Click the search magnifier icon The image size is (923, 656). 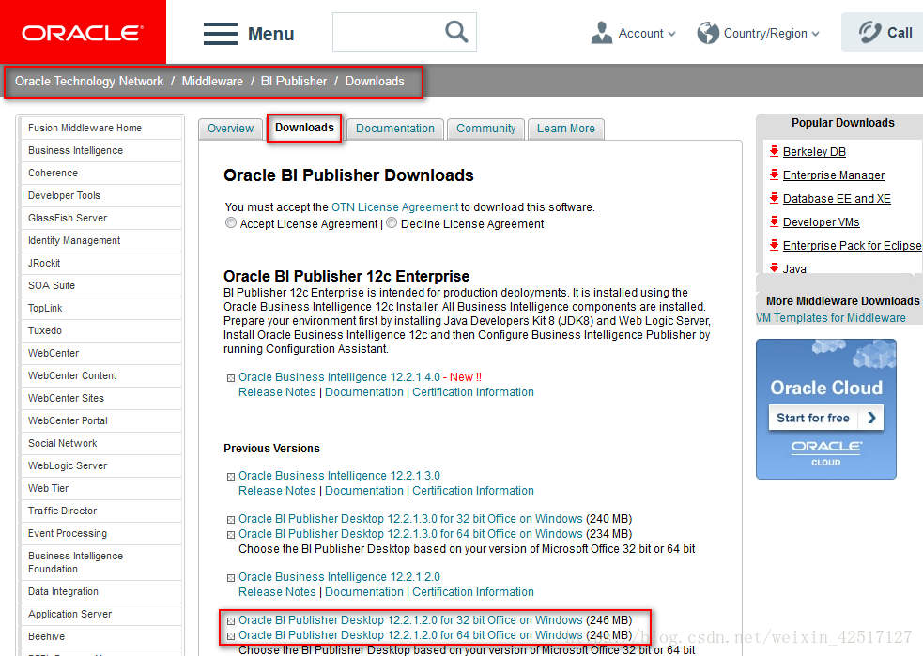456,32
